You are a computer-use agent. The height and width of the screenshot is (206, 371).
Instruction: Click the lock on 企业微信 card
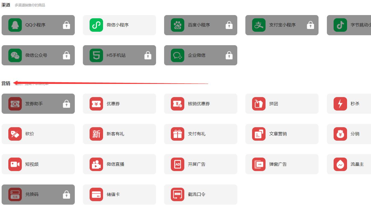[x=229, y=55]
